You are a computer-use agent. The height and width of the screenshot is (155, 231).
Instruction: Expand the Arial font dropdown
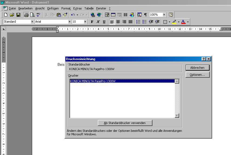69,22
